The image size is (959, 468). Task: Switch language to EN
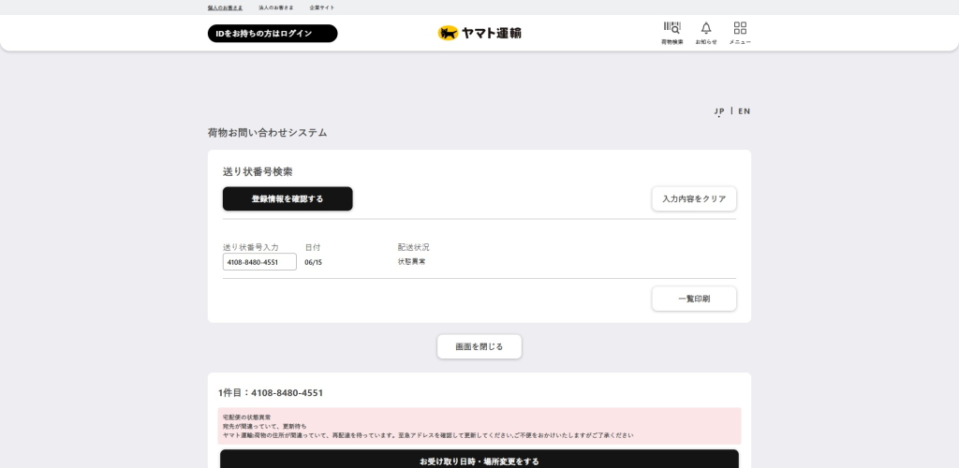(x=745, y=111)
